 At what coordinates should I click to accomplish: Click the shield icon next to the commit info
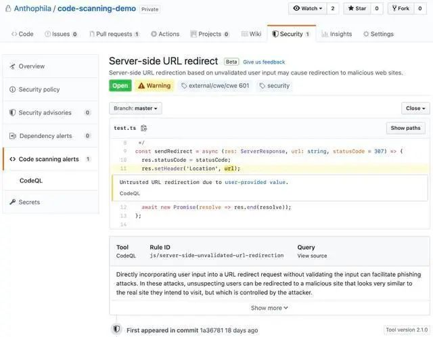tap(116, 330)
